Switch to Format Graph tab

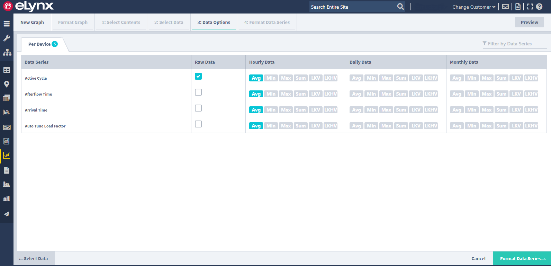73,22
